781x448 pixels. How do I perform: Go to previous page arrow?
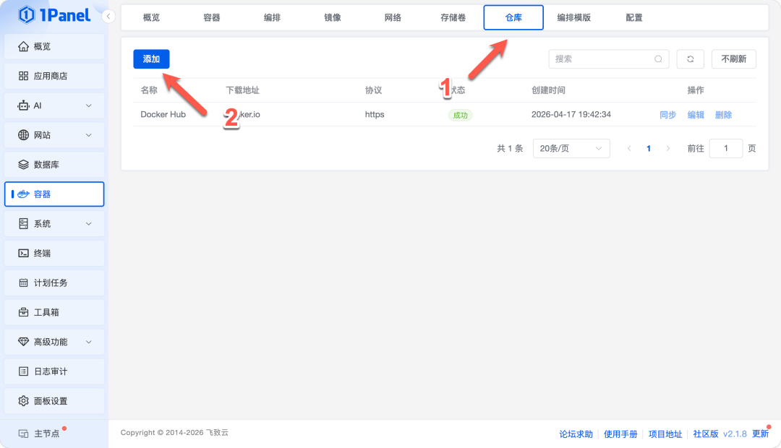point(629,148)
